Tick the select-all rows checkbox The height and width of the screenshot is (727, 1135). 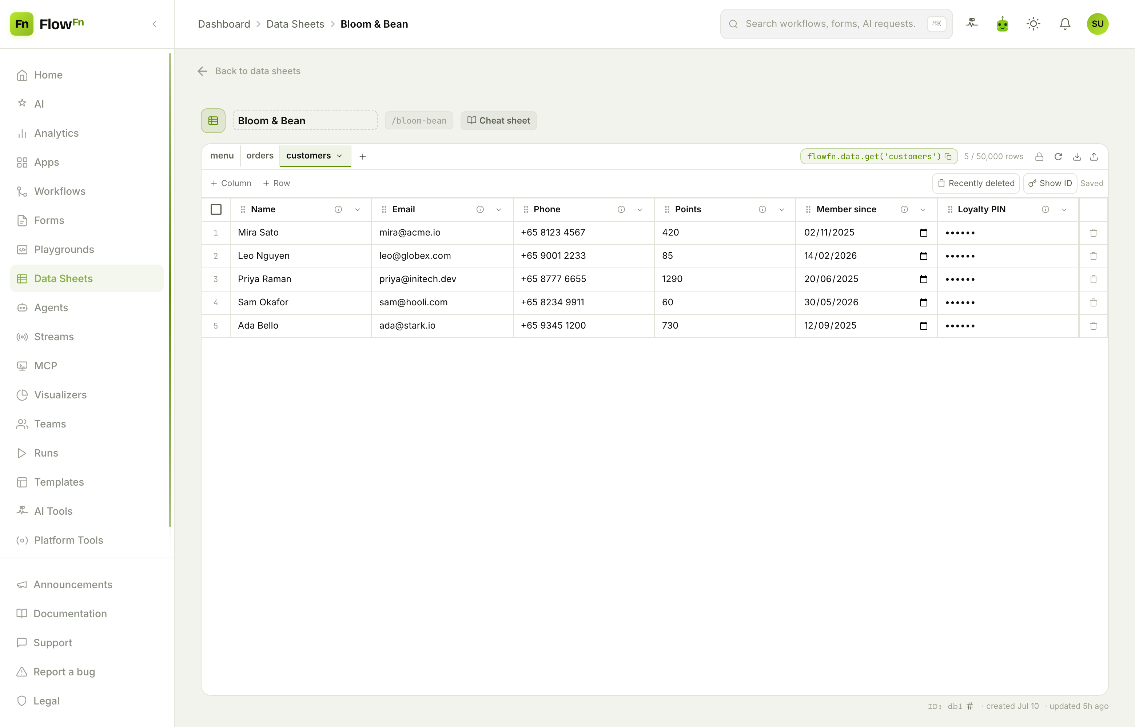pyautogui.click(x=216, y=209)
